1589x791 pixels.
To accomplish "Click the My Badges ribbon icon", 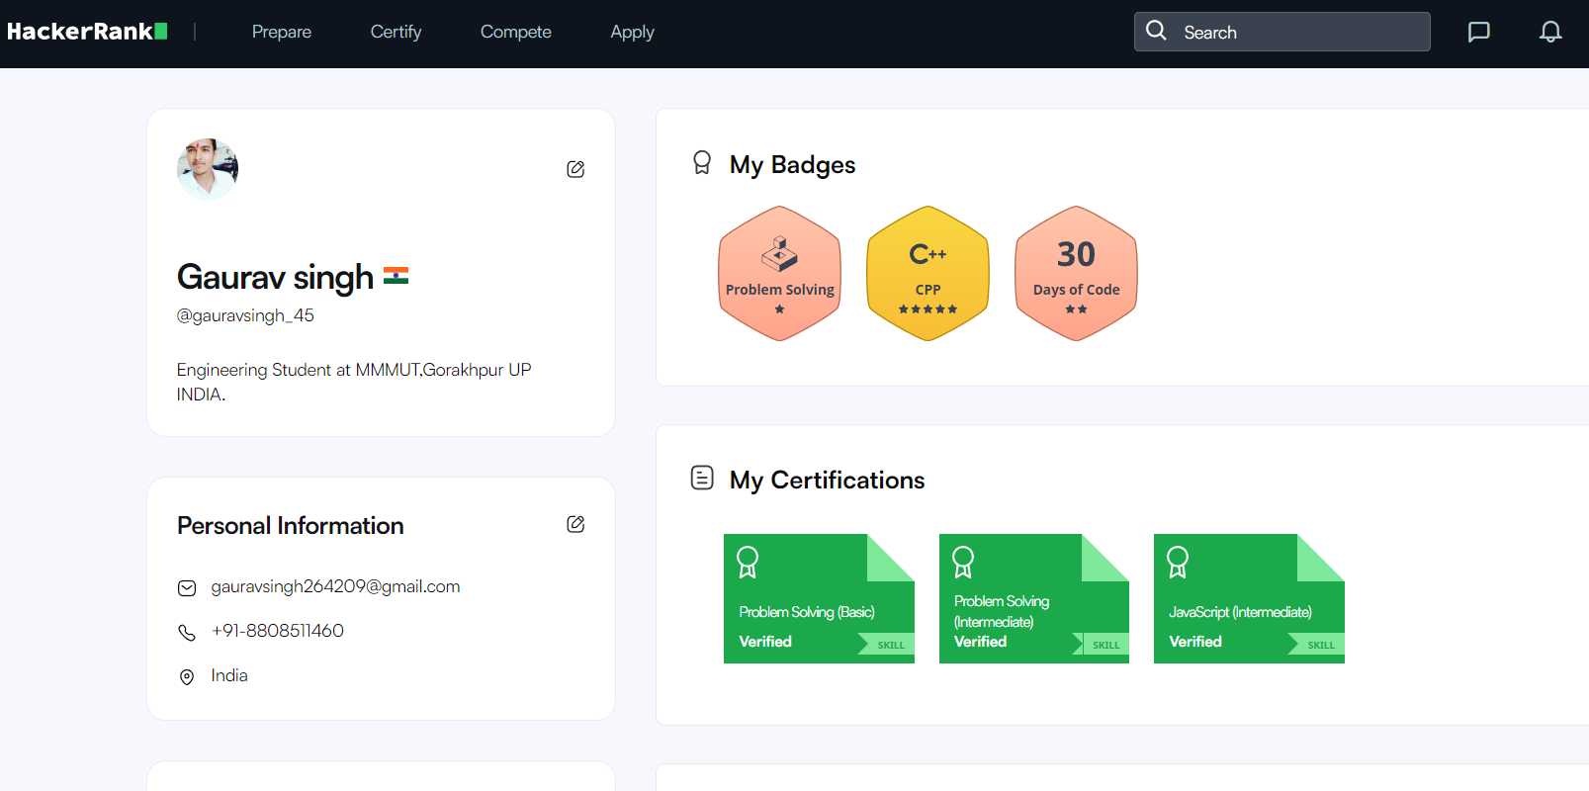I will pyautogui.click(x=702, y=162).
